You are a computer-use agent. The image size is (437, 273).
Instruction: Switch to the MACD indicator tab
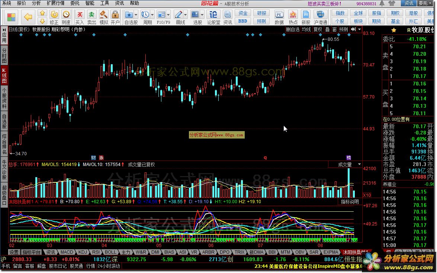click(x=67, y=252)
